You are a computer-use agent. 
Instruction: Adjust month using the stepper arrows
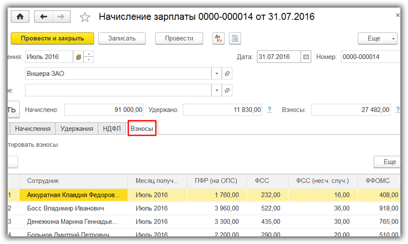pyautogui.click(x=89, y=57)
